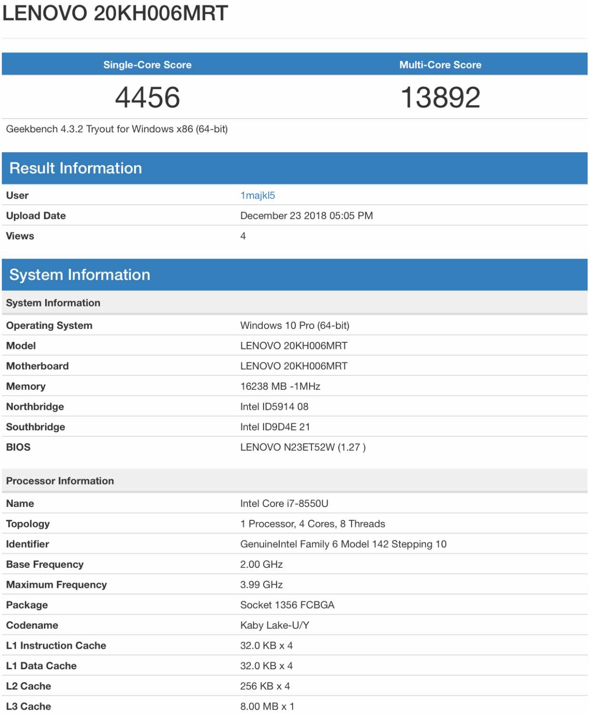Open the 1majkl5 user profile link
The image size is (589, 714).
[x=257, y=196]
